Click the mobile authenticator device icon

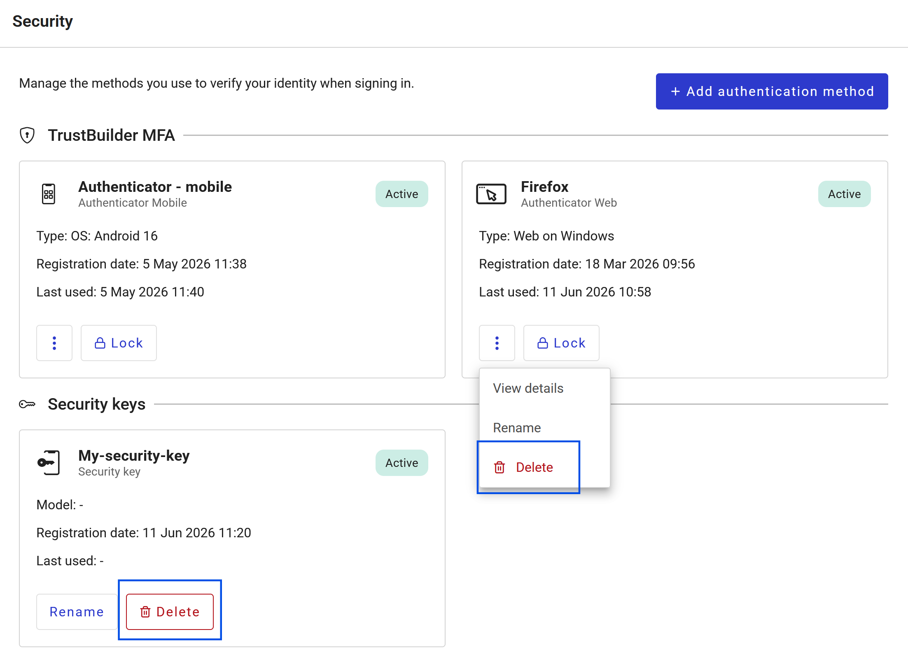[x=49, y=194]
